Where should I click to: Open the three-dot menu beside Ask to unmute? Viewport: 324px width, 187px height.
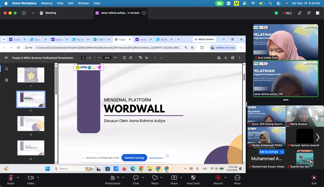pos(282,152)
